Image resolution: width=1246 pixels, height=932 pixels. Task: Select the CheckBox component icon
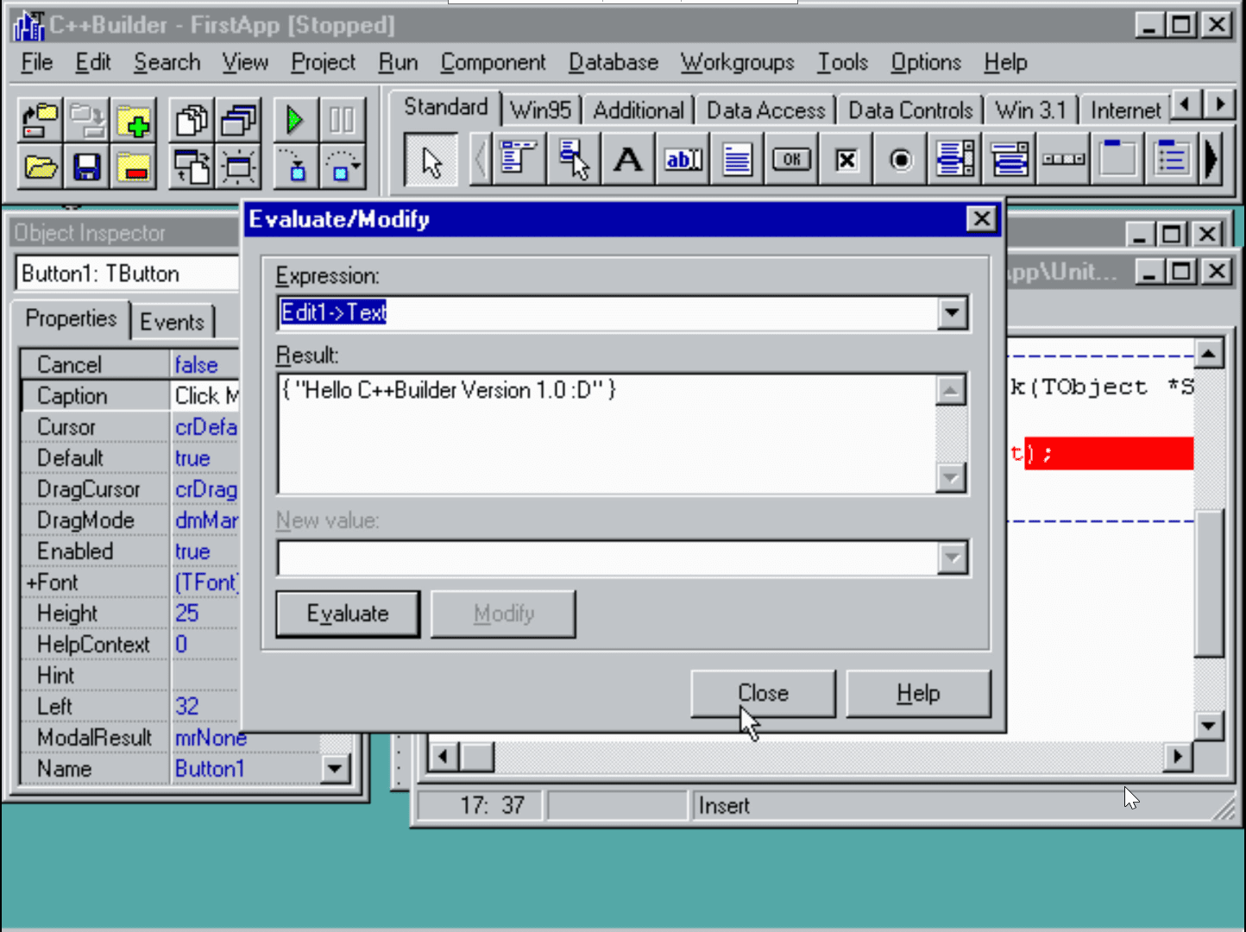coord(846,160)
